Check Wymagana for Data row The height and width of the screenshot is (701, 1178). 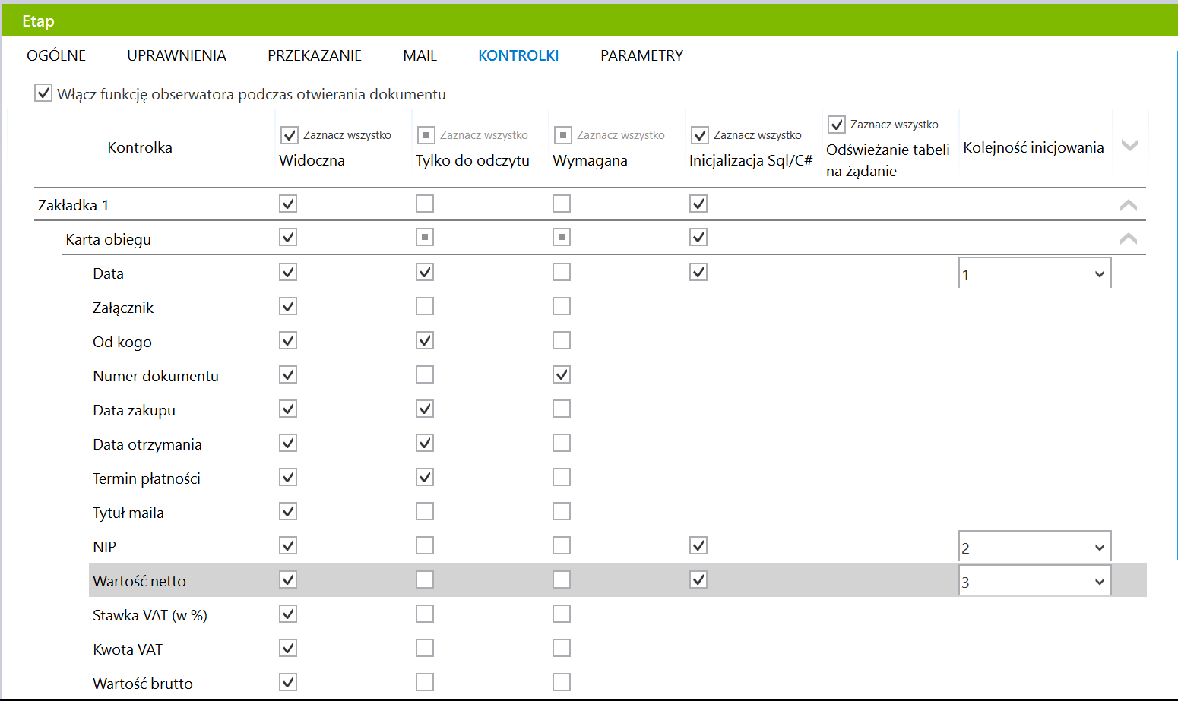click(x=562, y=272)
